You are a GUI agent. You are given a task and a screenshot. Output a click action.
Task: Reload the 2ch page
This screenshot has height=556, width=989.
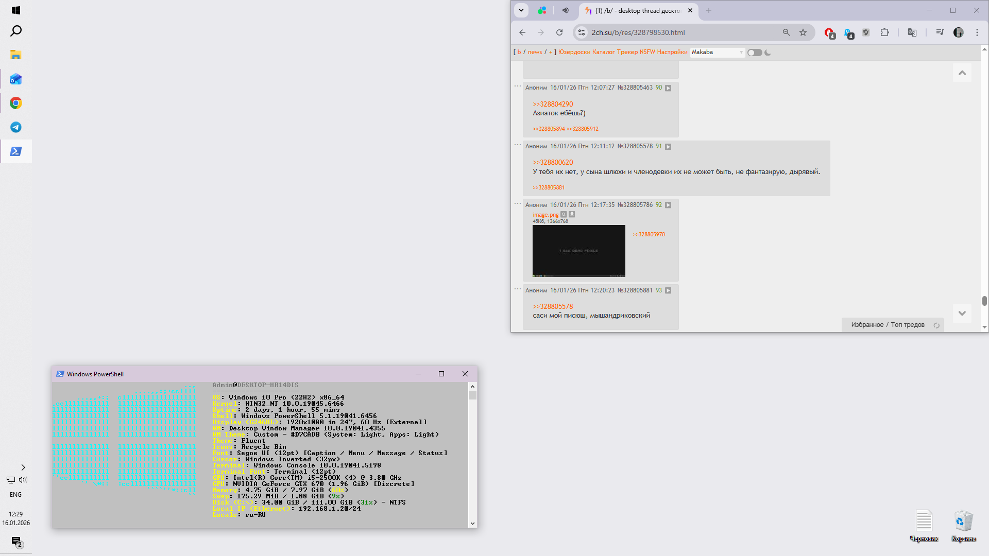pyautogui.click(x=559, y=32)
